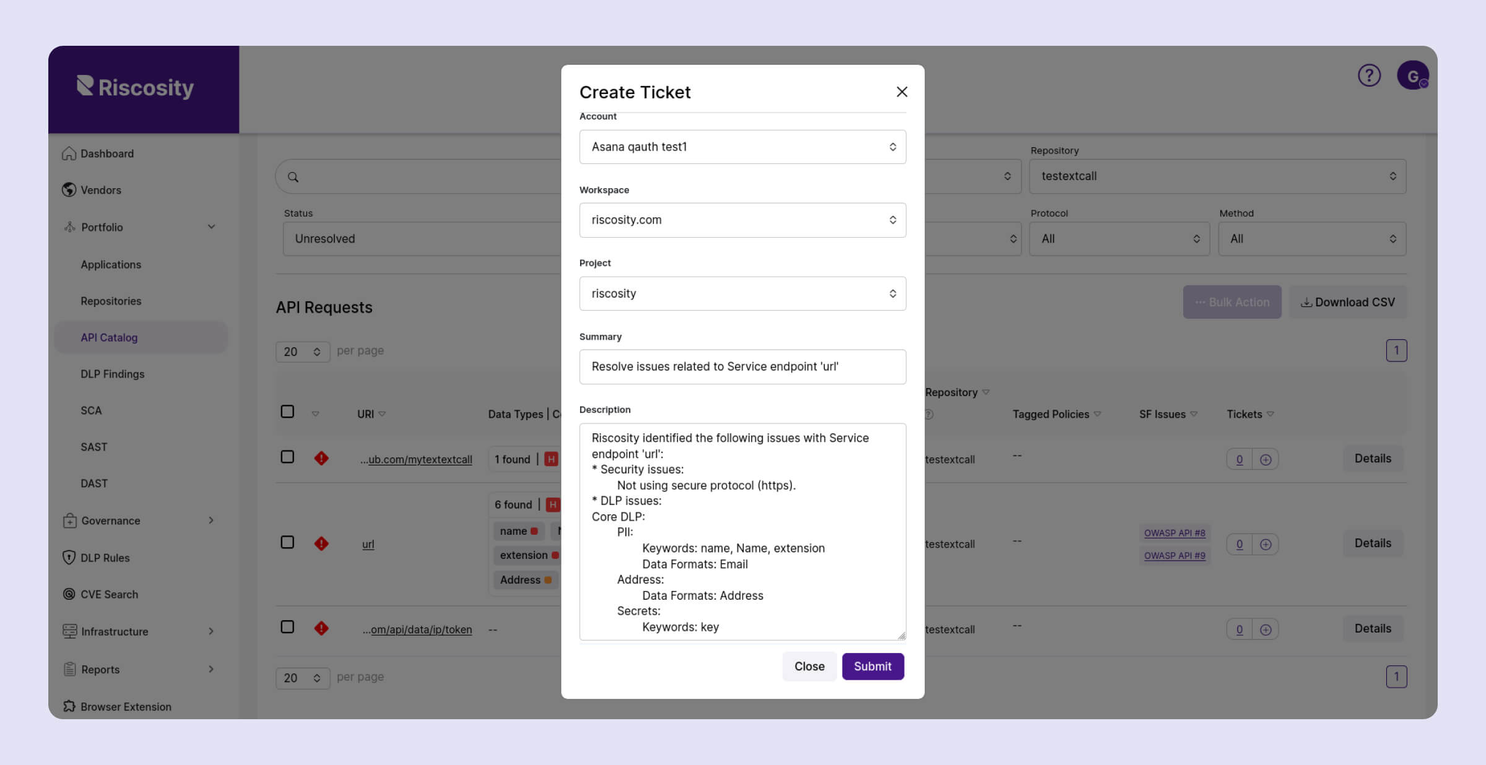Viewport: 1486px width, 765px height.
Task: Sort by Tickets column arrow
Action: pyautogui.click(x=1270, y=414)
